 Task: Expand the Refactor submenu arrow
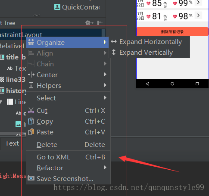pos(105,168)
